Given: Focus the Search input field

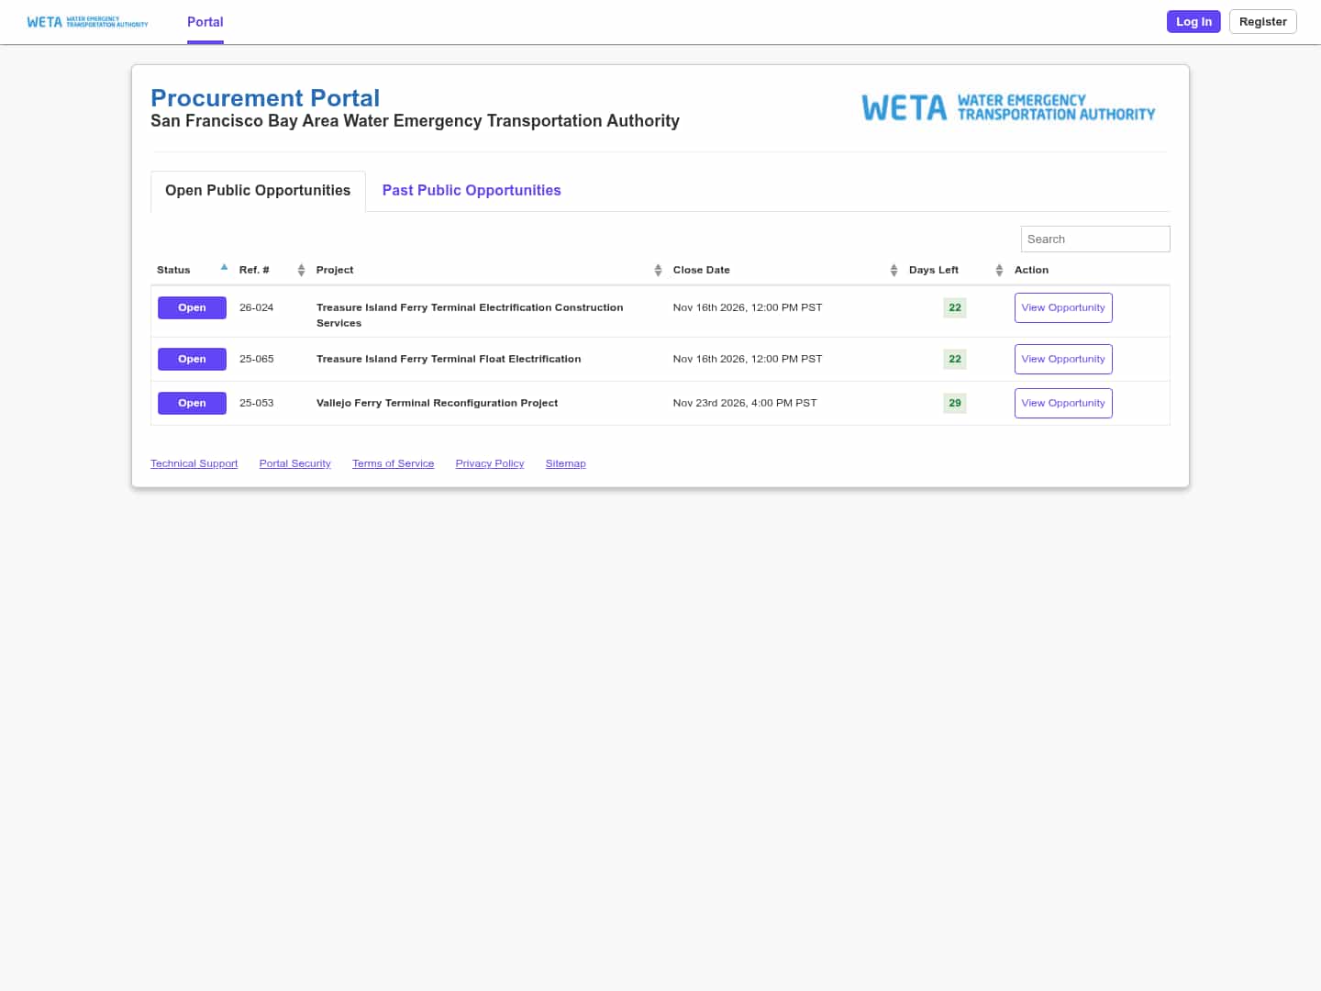Looking at the screenshot, I should coord(1095,239).
